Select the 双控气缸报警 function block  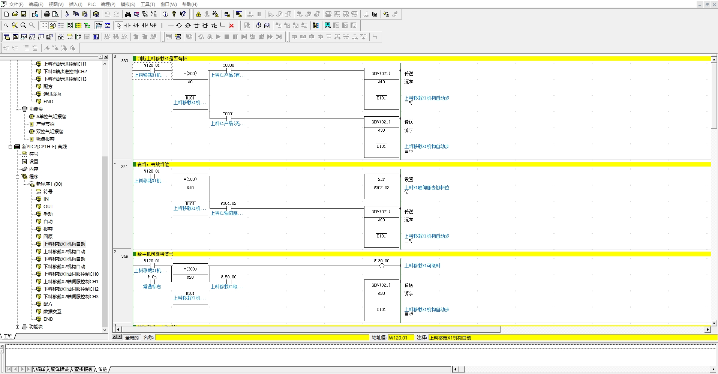(50, 132)
